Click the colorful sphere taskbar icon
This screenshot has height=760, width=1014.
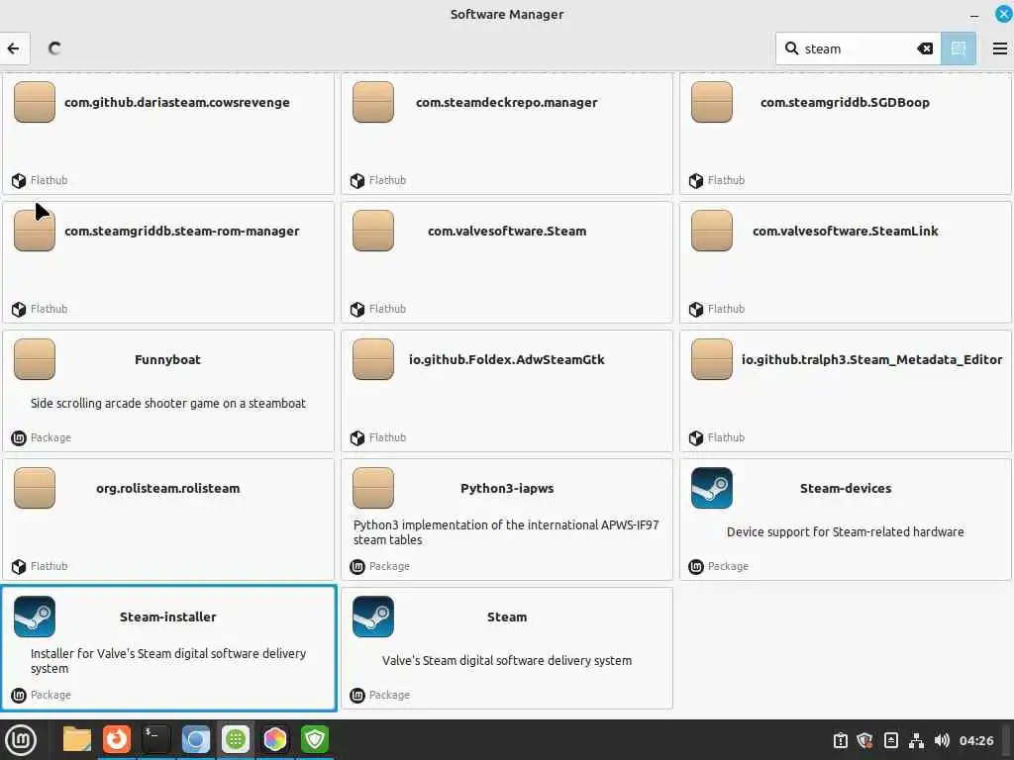pyautogui.click(x=275, y=739)
